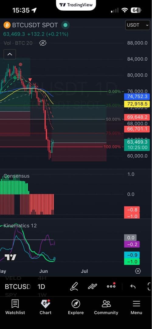Select the blue 74,752.3 price label

pyautogui.click(x=137, y=96)
